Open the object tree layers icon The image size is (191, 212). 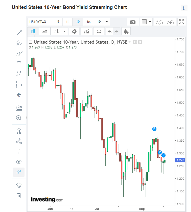19,185
